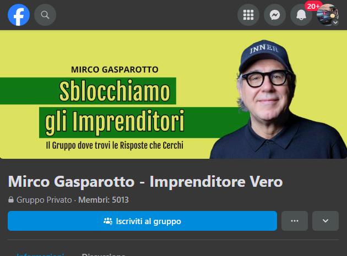Open cover photo at Sblocchiamo gli Imprenditori

pyautogui.click(x=114, y=108)
